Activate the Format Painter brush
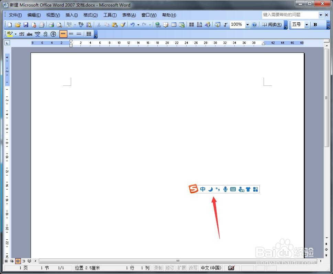Viewport: 333px width, 274px height. click(x=123, y=25)
